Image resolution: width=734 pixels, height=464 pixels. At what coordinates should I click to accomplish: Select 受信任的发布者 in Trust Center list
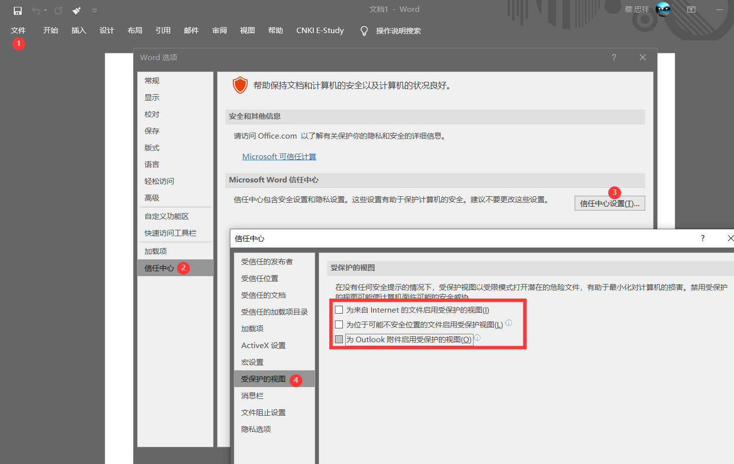274,262
